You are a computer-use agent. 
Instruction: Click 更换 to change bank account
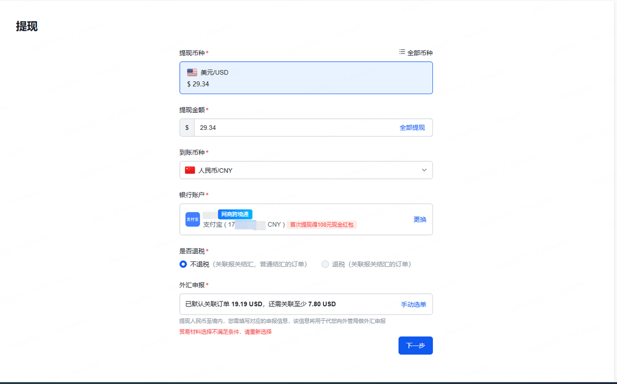pos(420,219)
